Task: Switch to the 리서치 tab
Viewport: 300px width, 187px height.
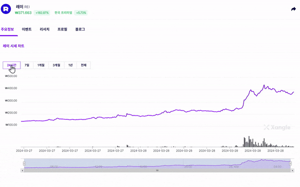Action: point(44,29)
